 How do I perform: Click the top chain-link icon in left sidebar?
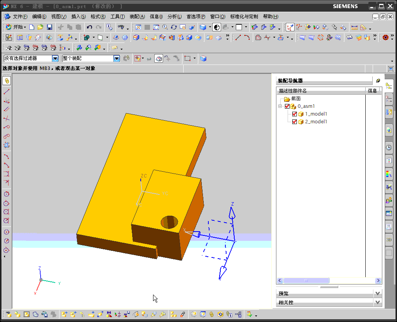click(7, 81)
